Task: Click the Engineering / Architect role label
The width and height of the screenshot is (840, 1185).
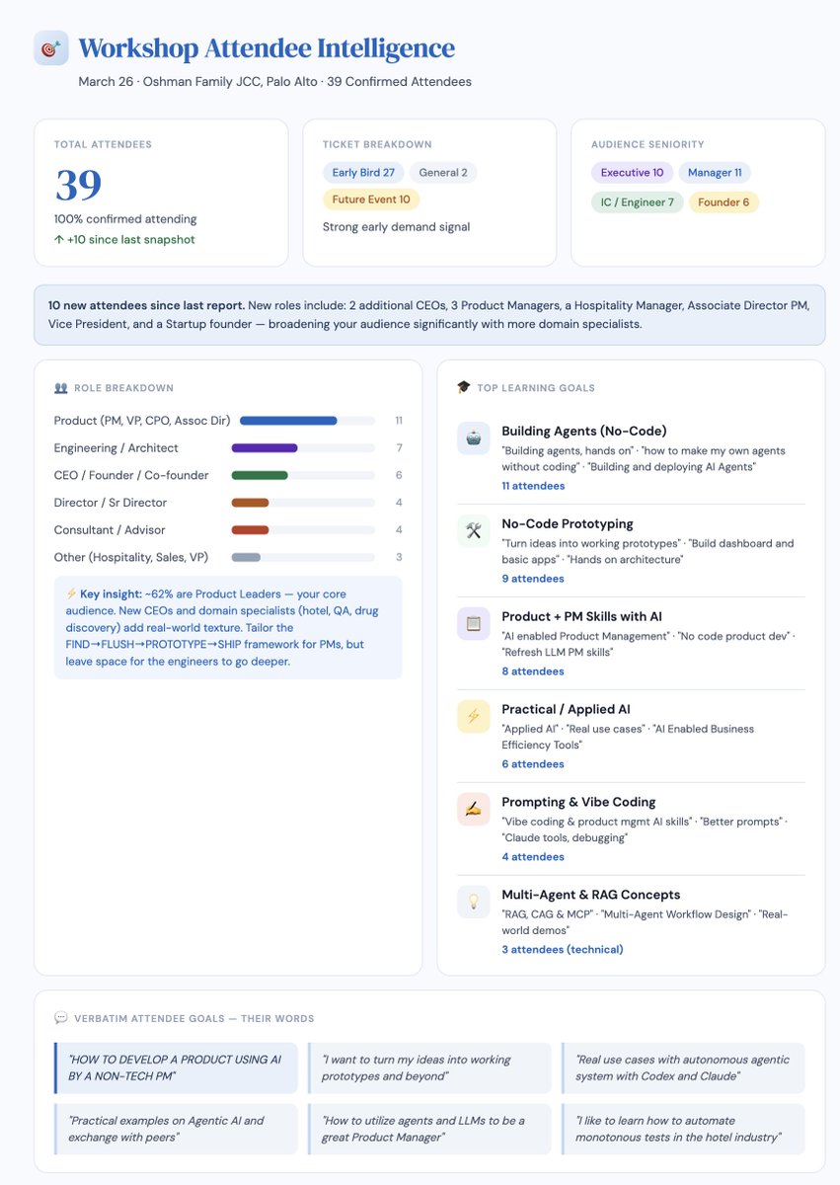Action: tap(116, 447)
